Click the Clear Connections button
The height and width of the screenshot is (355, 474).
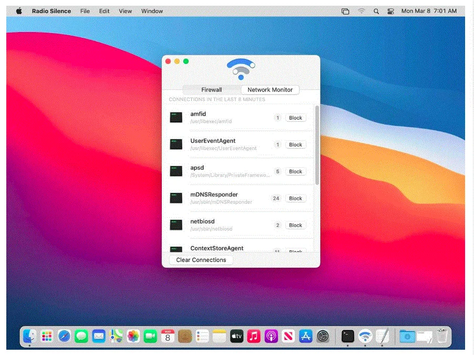coord(201,260)
